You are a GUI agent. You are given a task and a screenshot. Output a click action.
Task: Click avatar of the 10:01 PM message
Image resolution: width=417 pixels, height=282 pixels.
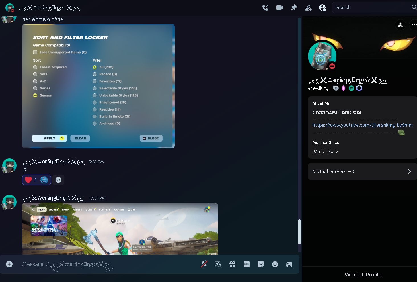click(9, 202)
